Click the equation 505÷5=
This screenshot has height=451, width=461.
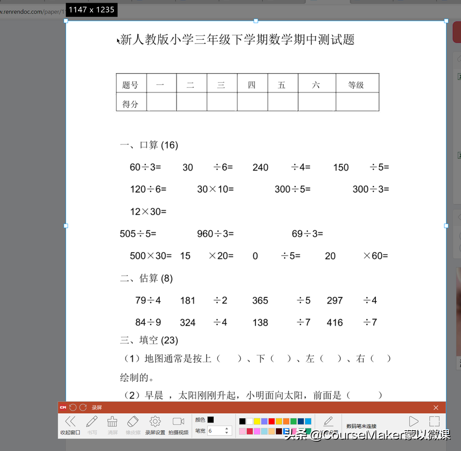tap(138, 234)
